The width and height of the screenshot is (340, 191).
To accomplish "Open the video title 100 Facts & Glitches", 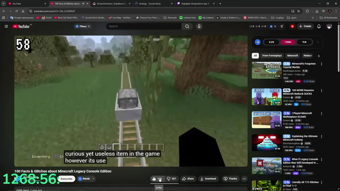I will pyautogui.click(x=63, y=171).
